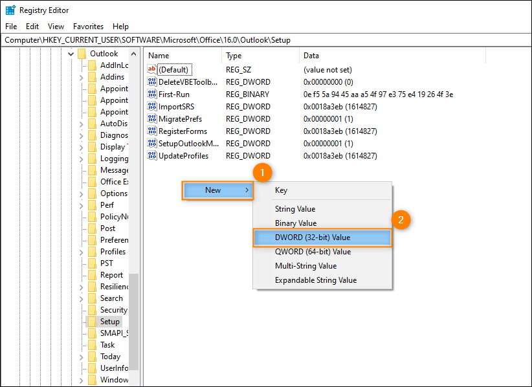Expand the Logging key
This screenshot has width=532, height=387.
(x=81, y=159)
